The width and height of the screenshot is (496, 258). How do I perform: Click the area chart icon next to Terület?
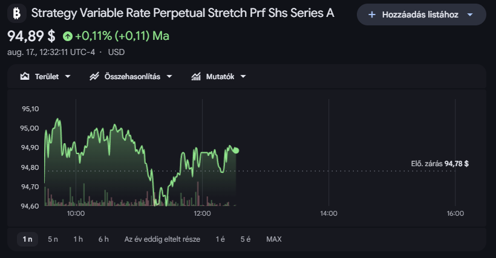(25, 76)
